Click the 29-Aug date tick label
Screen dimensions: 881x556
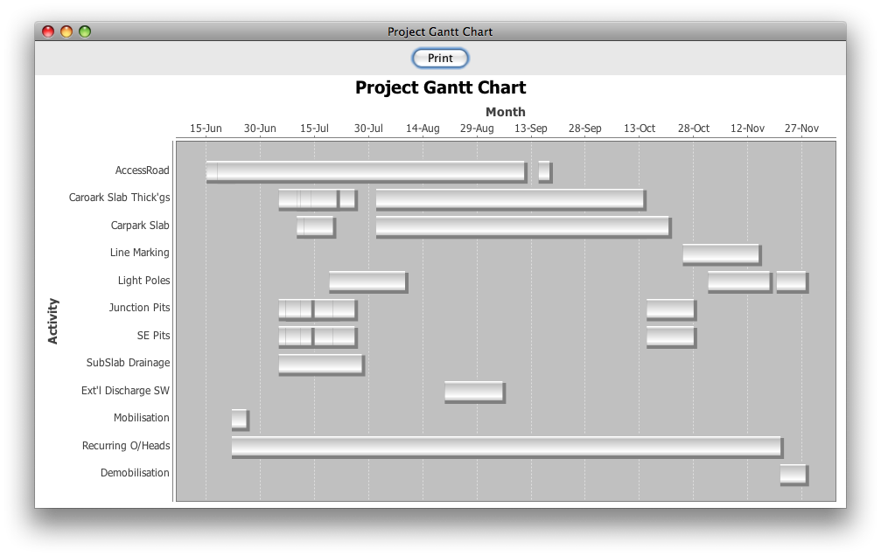tap(477, 128)
